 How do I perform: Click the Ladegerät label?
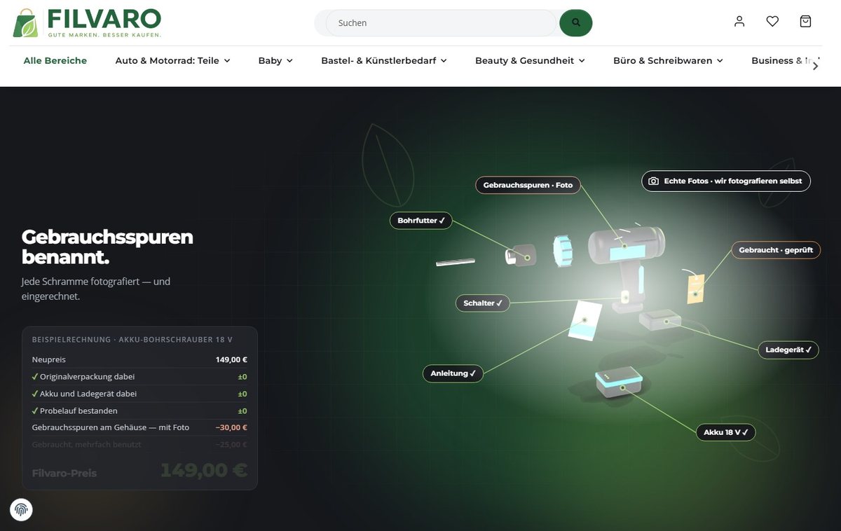click(x=788, y=350)
